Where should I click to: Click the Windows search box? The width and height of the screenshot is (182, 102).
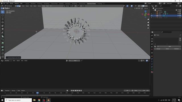pyautogui.click(x=18, y=100)
